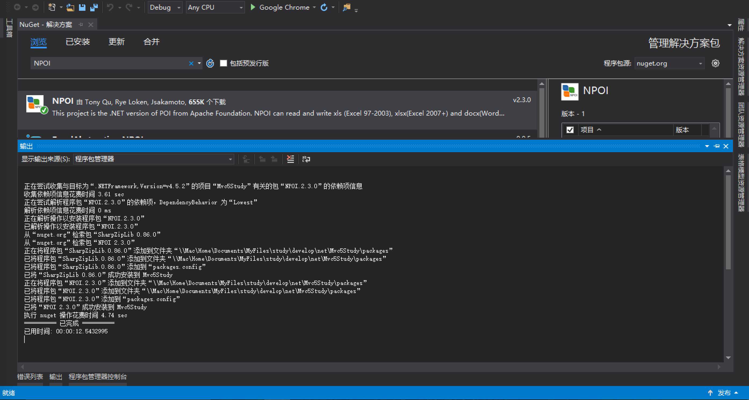
Task: Click the 浏览 tab
Action: pyautogui.click(x=39, y=42)
